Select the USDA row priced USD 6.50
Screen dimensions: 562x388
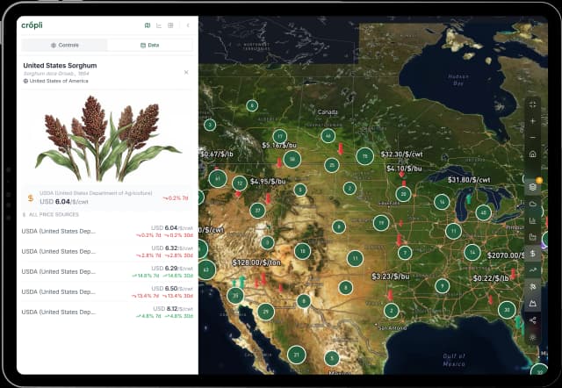pyautogui.click(x=107, y=292)
